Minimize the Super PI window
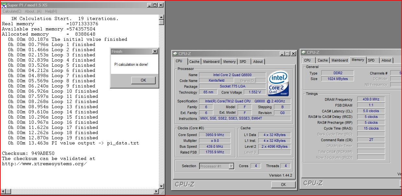The width and height of the screenshot is (402, 196). pos(149,5)
